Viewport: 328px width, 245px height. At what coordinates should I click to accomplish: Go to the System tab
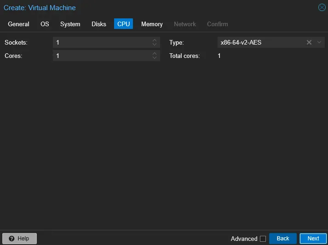click(x=70, y=24)
